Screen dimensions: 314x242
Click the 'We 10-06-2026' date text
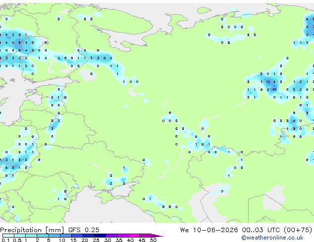(x=209, y=230)
